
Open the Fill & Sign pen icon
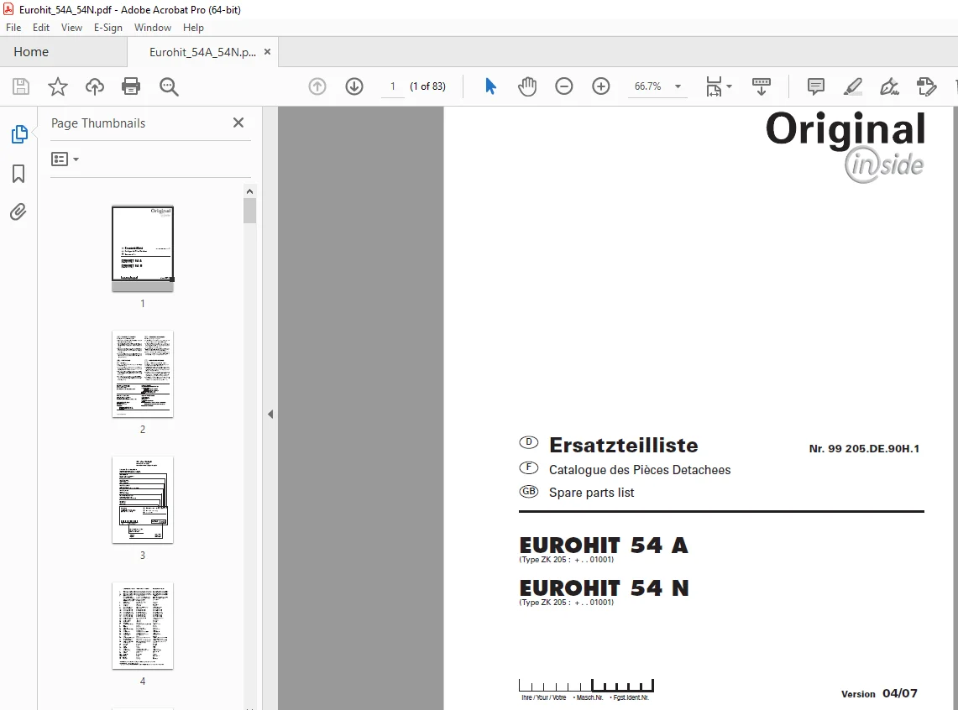click(x=890, y=86)
